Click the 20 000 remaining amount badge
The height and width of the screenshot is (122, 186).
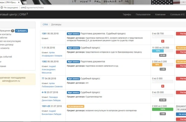(162, 55)
